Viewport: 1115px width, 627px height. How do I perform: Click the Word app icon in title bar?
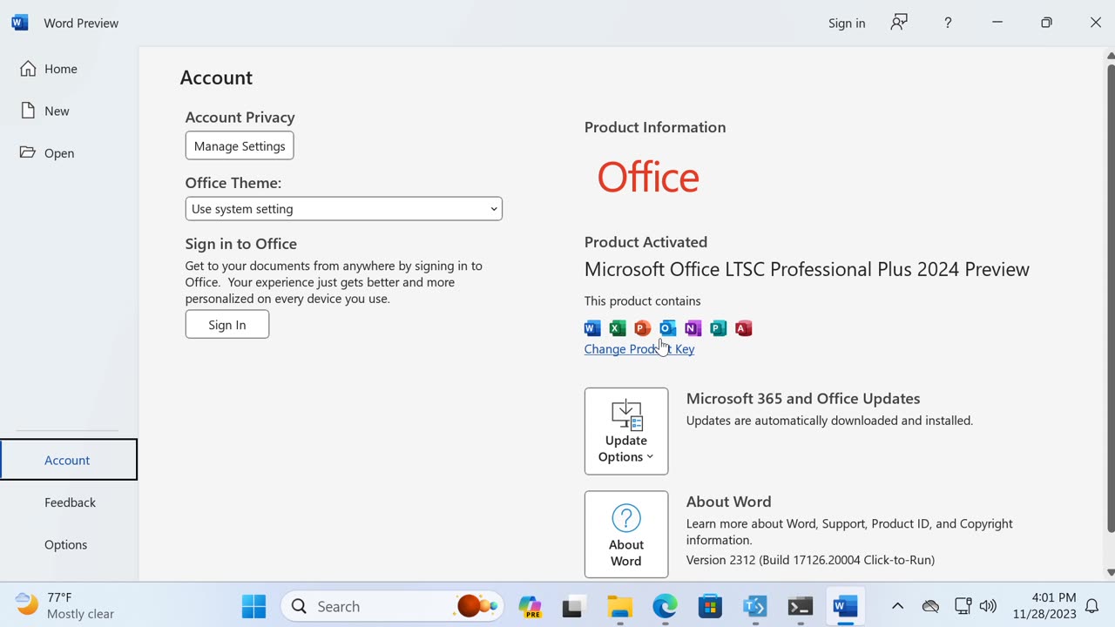point(20,23)
